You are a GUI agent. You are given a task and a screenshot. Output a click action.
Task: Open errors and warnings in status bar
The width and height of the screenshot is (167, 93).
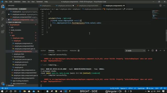coord(5,88)
